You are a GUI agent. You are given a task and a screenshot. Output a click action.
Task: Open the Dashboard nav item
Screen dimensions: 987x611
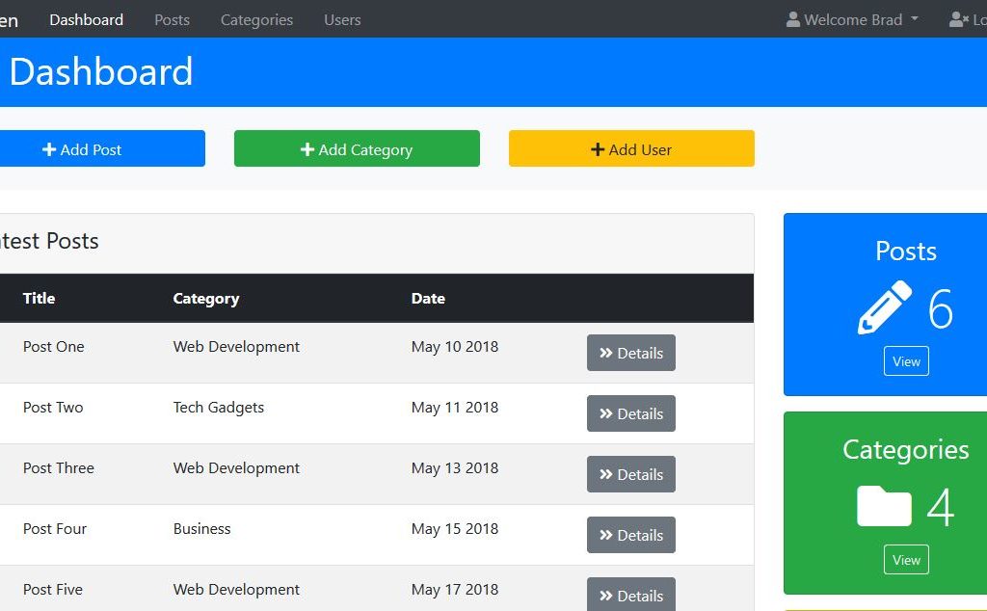(86, 19)
